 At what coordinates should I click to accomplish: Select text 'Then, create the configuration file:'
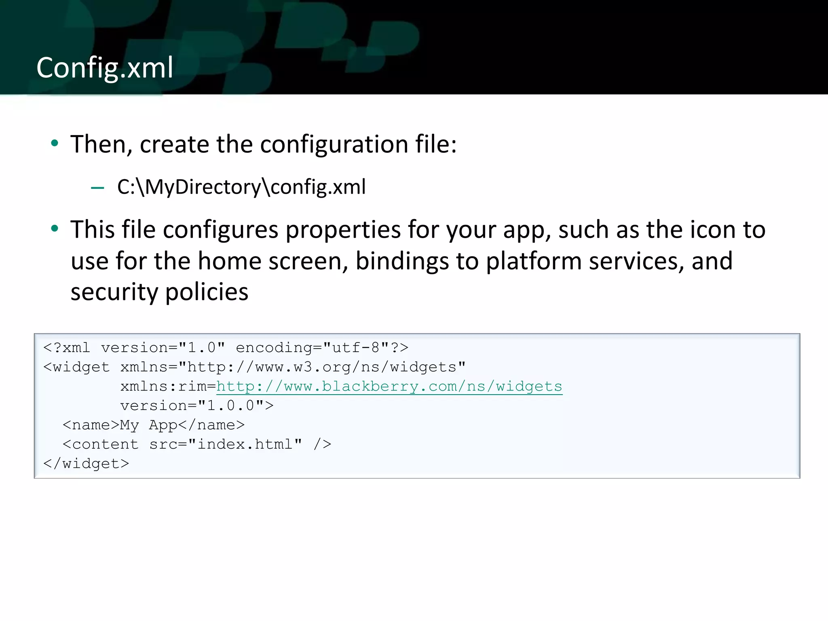pyautogui.click(x=264, y=144)
